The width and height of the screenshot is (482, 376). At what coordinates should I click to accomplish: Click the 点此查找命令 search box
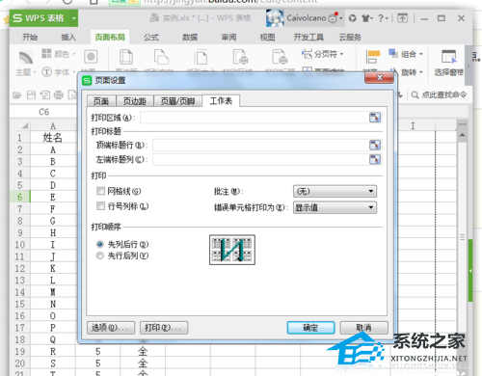point(439,94)
